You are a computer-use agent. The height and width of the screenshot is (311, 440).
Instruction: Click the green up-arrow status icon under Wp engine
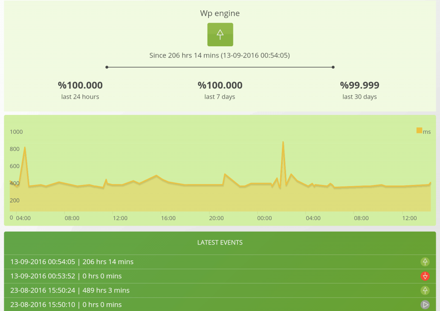[220, 34]
